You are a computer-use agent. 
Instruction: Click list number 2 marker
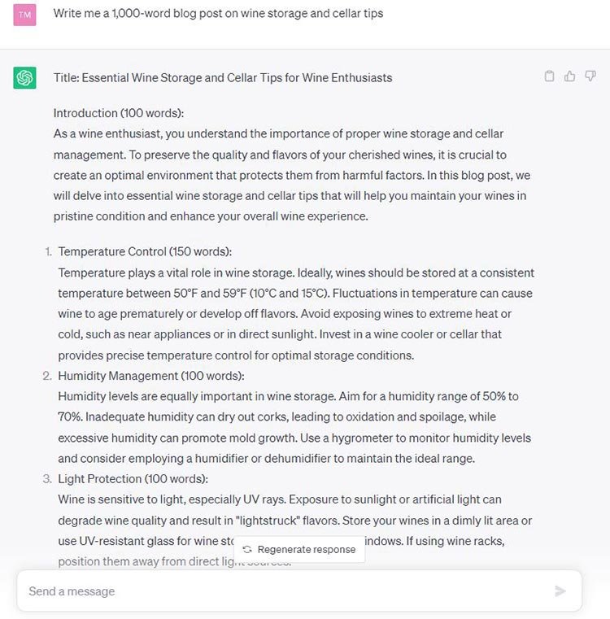click(x=47, y=376)
